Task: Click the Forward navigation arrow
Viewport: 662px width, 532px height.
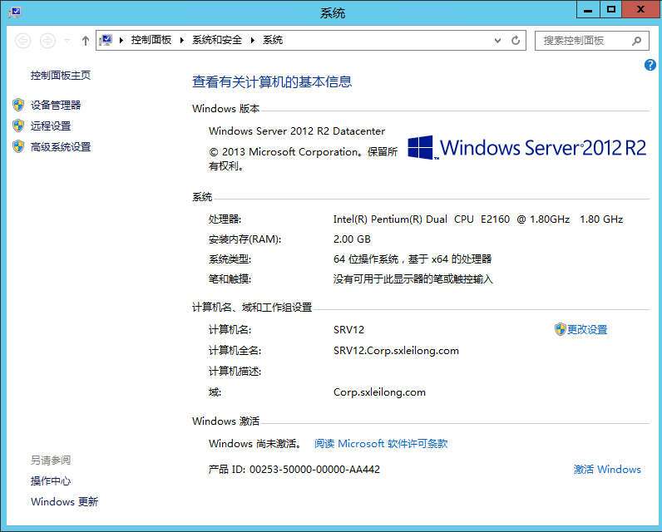Action: pyautogui.click(x=47, y=41)
